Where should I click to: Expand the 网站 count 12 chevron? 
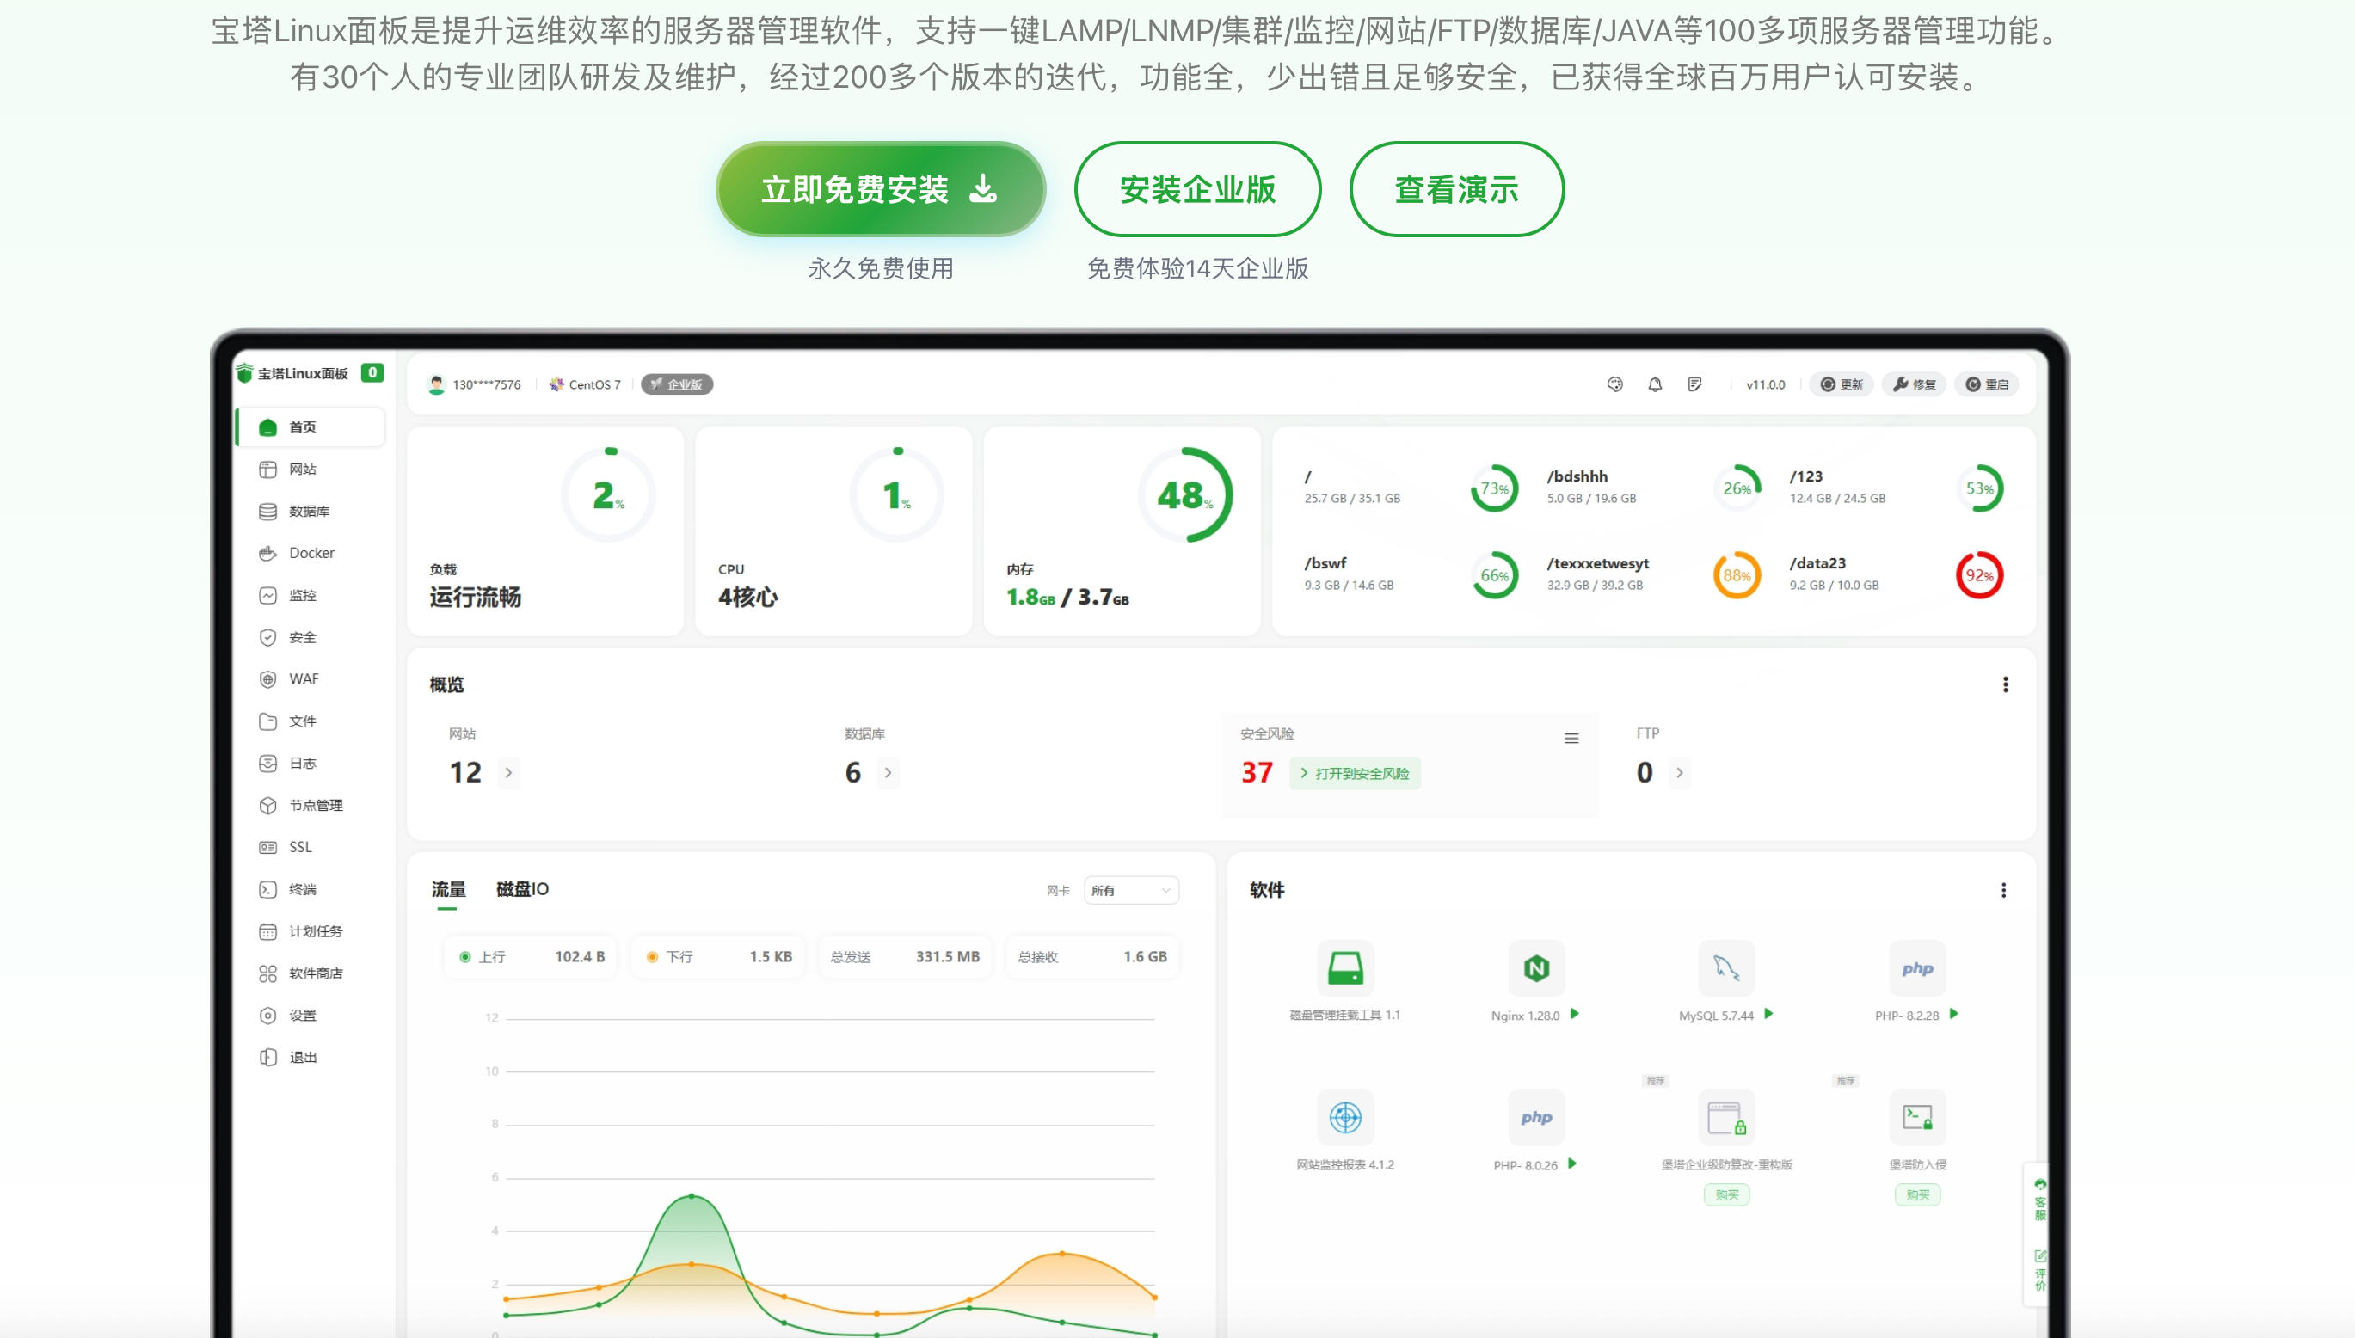tap(508, 773)
